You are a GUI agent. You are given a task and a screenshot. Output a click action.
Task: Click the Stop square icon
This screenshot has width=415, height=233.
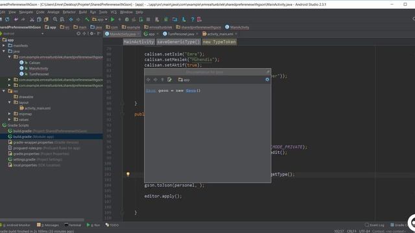coord(148,19)
